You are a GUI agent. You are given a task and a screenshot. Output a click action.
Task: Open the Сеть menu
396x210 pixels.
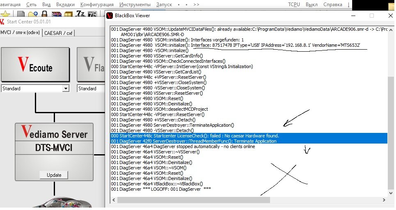pyautogui.click(x=31, y=5)
